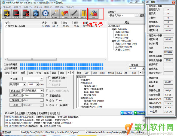Image resolution: width=177 pixels, height=136 pixels.
Task: Enable the GPU checkbox
Action: click(57, 100)
